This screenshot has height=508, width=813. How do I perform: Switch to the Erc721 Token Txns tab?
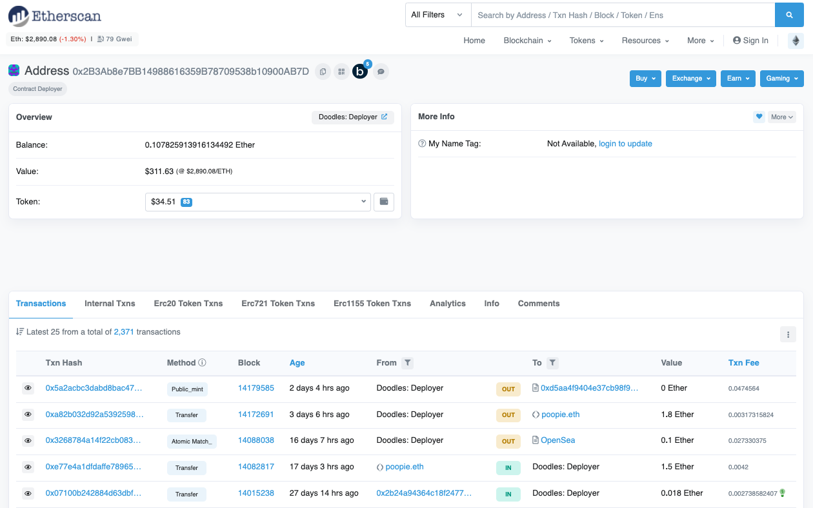tap(278, 304)
